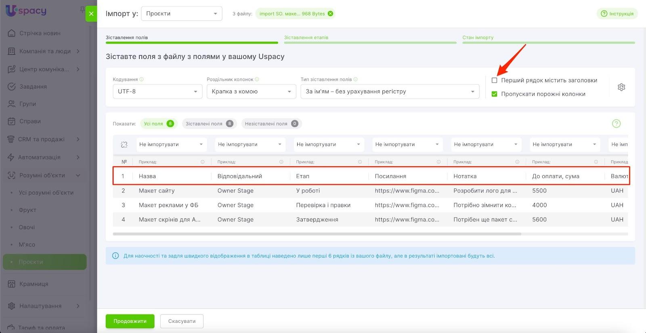Open the 'Роздільник колонок' dropdown
Screen dimensions: 646x333
coord(251,92)
